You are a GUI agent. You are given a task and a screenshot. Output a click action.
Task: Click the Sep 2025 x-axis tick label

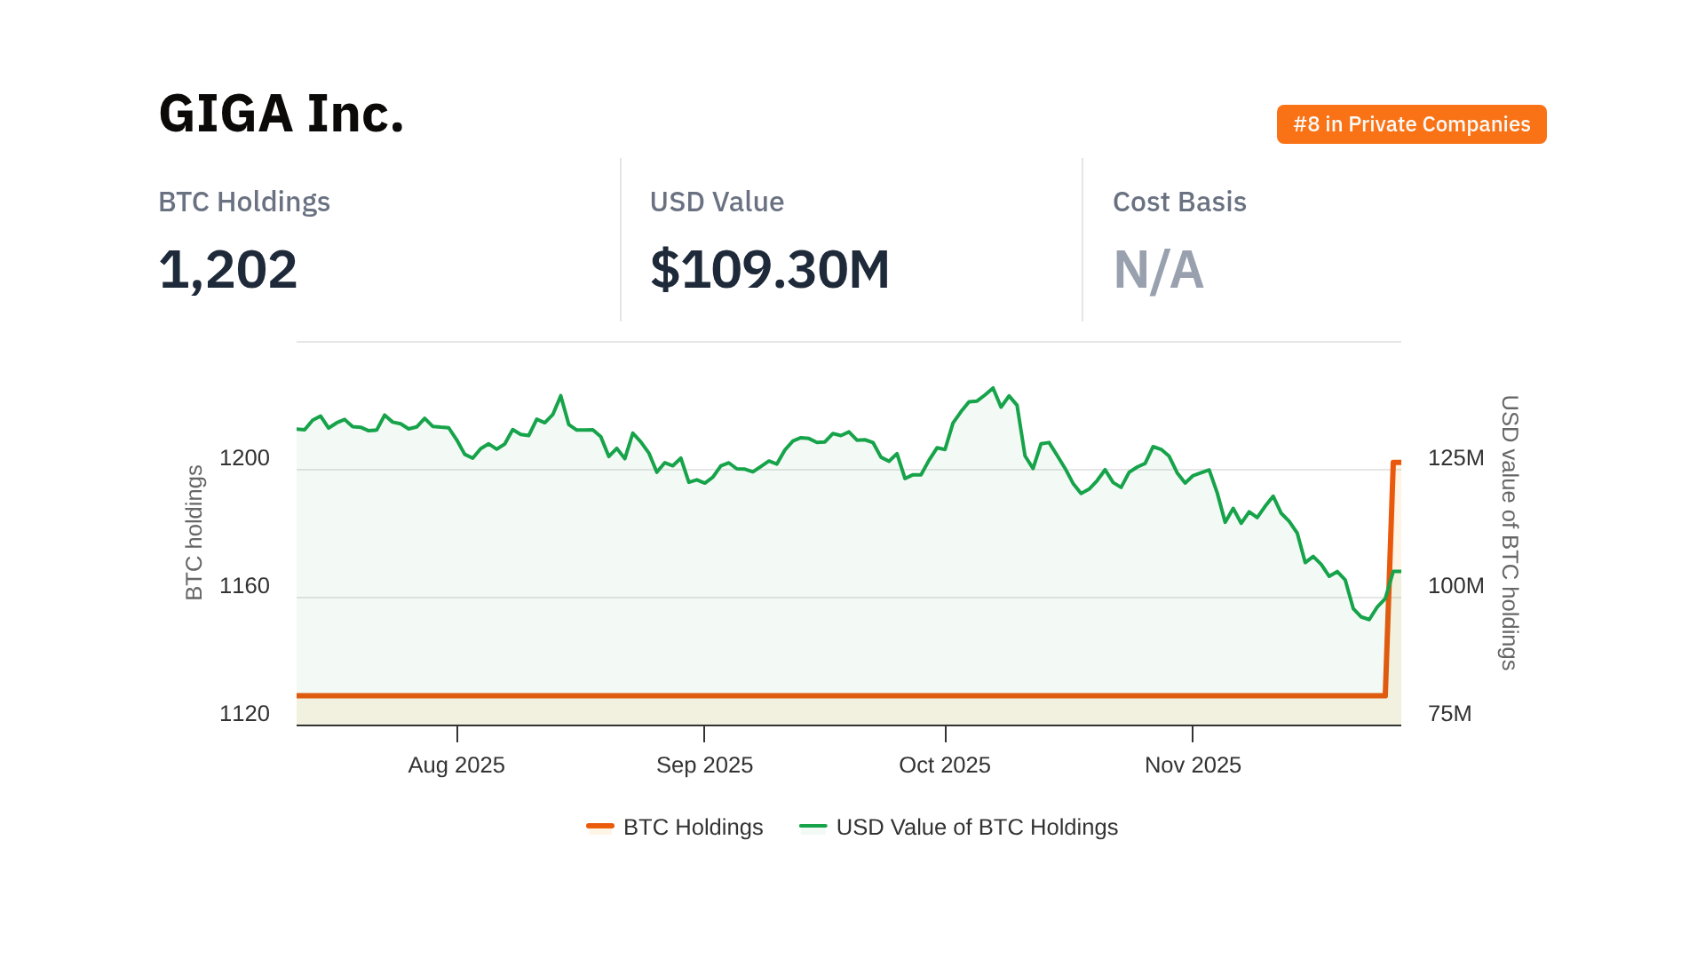[x=704, y=765]
